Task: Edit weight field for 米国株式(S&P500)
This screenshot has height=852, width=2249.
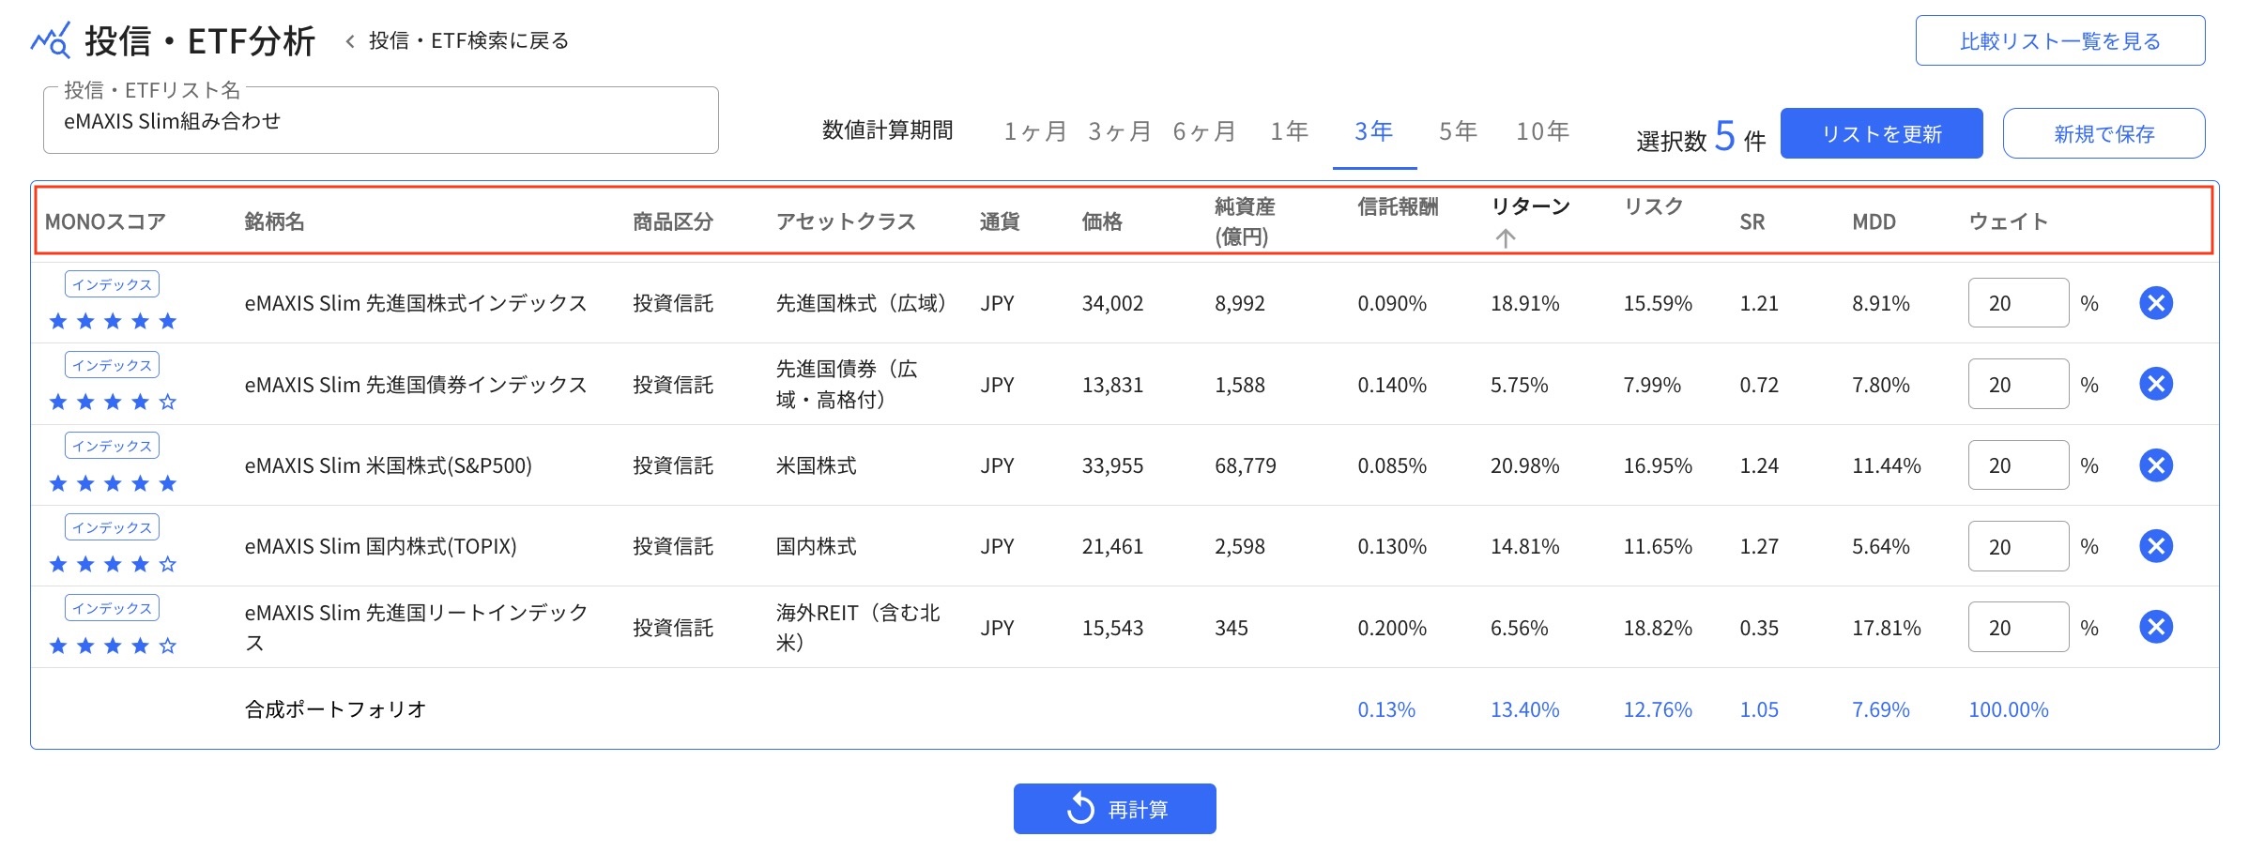Action: tap(2018, 465)
